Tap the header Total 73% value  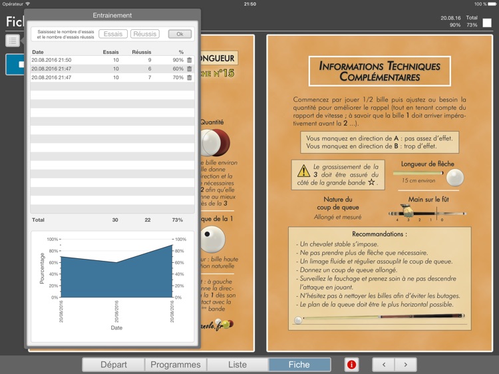click(472, 25)
